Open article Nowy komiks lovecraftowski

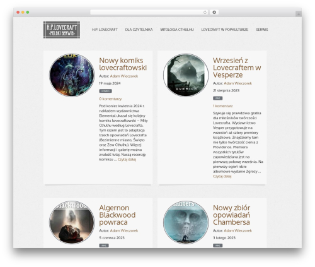[x=123, y=64]
